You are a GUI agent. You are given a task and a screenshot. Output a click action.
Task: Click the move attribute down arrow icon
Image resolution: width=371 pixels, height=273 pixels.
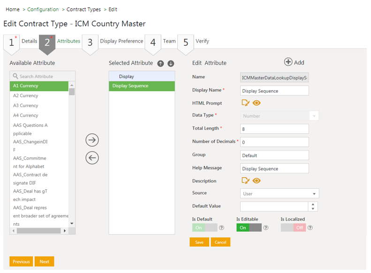click(x=171, y=64)
